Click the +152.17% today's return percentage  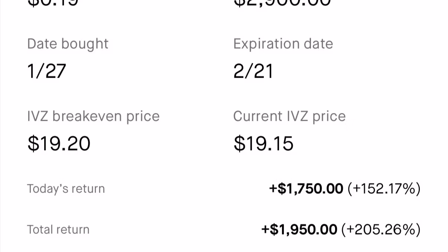(x=384, y=189)
